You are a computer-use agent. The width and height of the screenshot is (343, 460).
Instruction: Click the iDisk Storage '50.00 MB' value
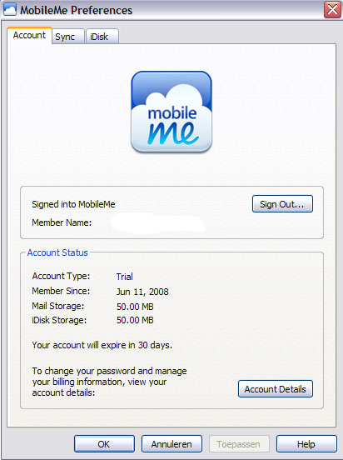point(135,320)
